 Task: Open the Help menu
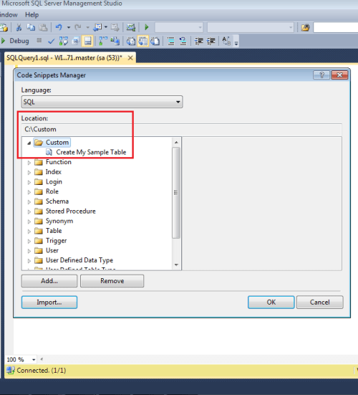point(32,15)
